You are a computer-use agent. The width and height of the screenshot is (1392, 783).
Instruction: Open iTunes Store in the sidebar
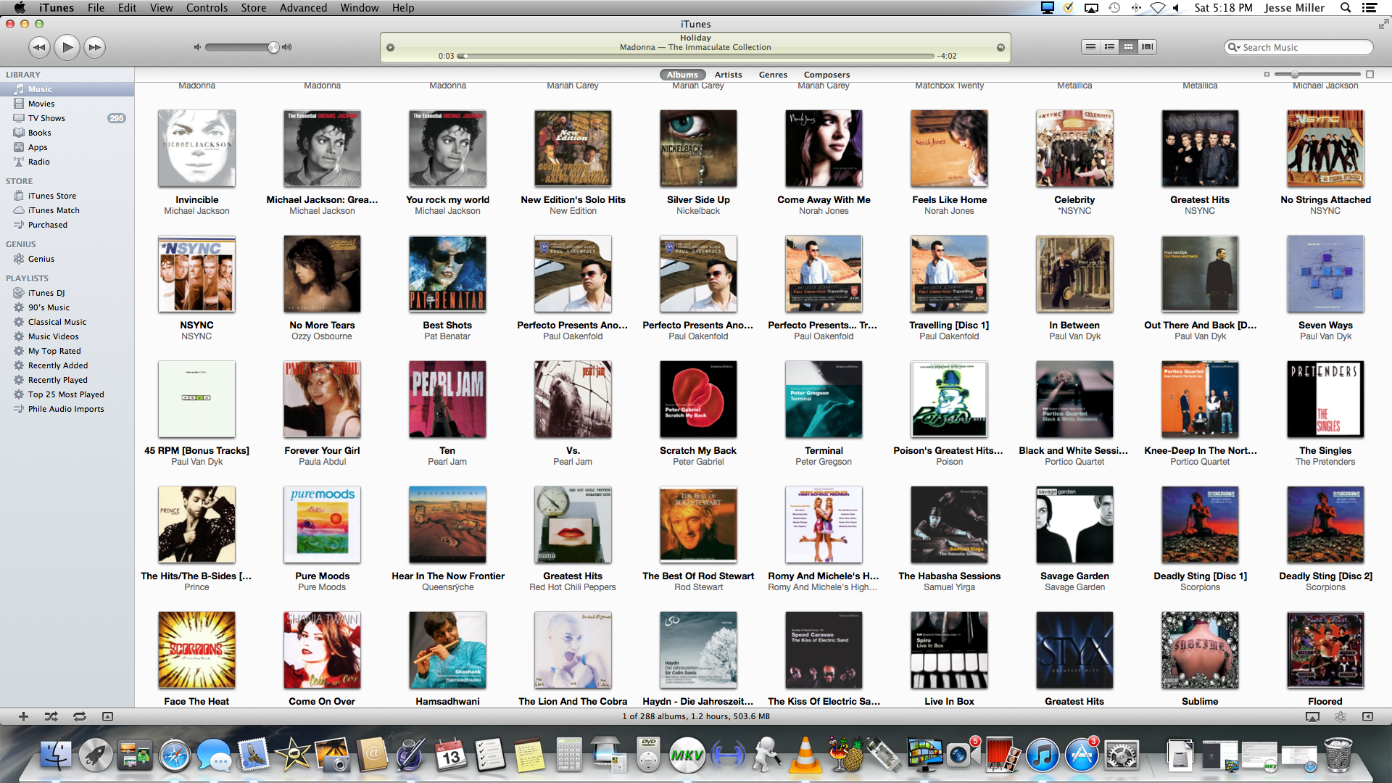coord(67,196)
